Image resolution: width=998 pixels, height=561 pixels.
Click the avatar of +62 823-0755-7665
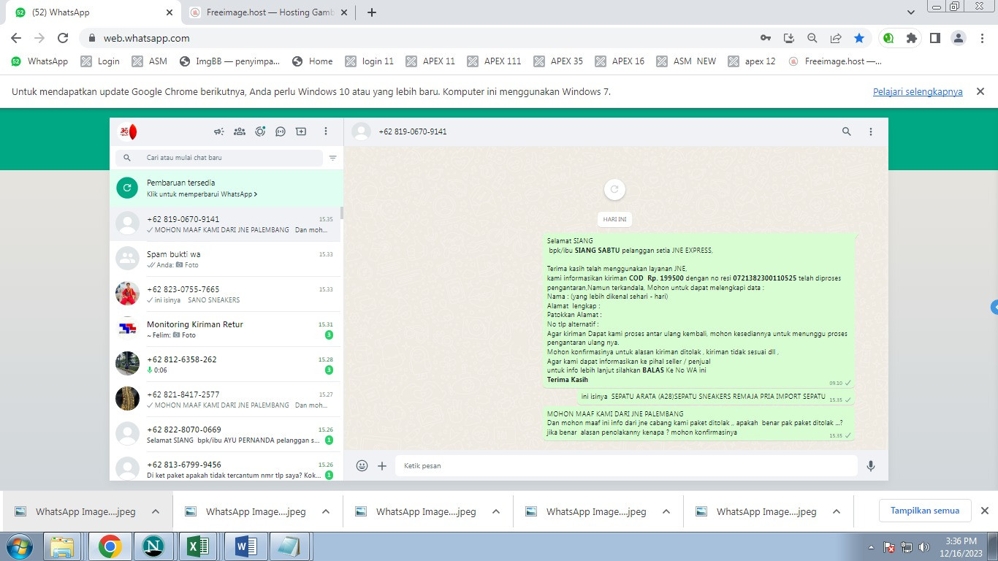click(x=127, y=294)
